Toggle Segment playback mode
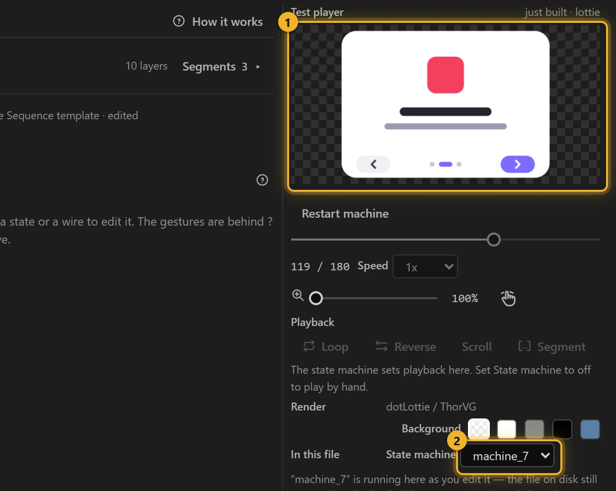This screenshot has height=491, width=616. coord(552,347)
